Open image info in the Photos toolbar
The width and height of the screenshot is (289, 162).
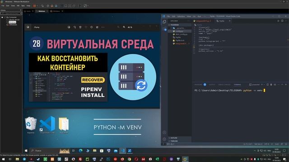91,27
